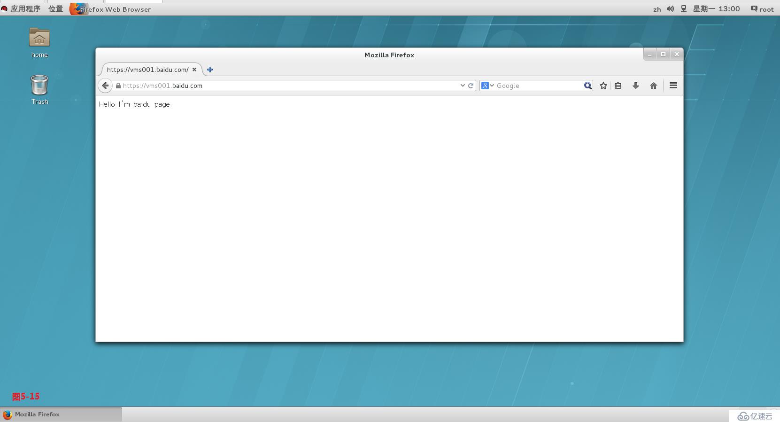
Task: Click the magnifier search icon
Action: [587, 86]
